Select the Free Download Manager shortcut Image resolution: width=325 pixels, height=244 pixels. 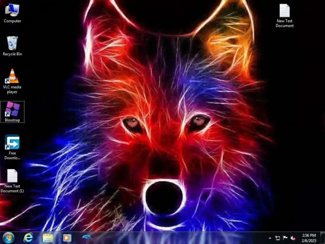[12, 147]
